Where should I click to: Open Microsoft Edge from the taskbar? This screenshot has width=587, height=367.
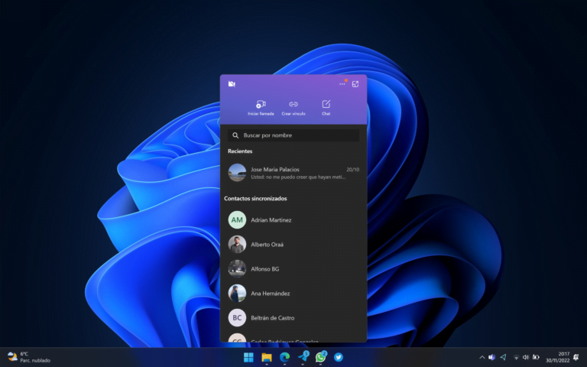284,357
